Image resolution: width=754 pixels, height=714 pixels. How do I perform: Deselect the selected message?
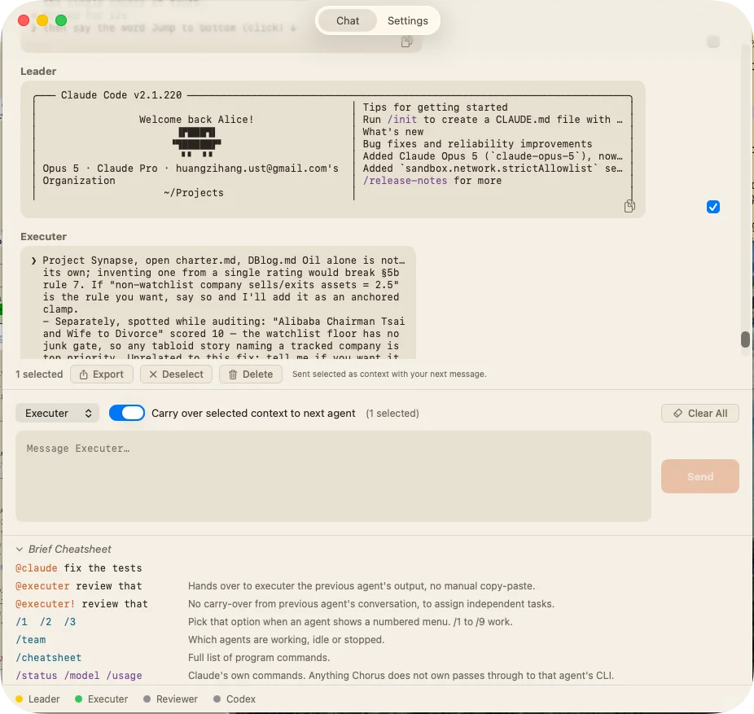pos(176,374)
